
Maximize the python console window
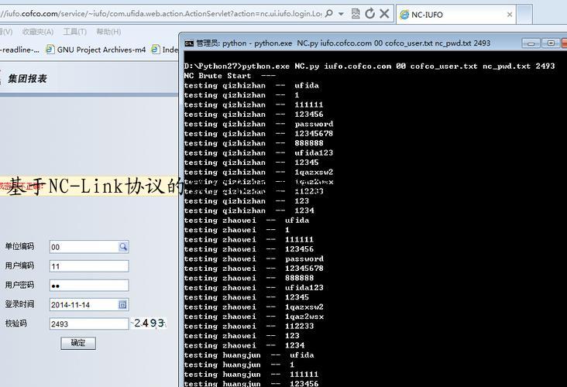click(x=551, y=43)
